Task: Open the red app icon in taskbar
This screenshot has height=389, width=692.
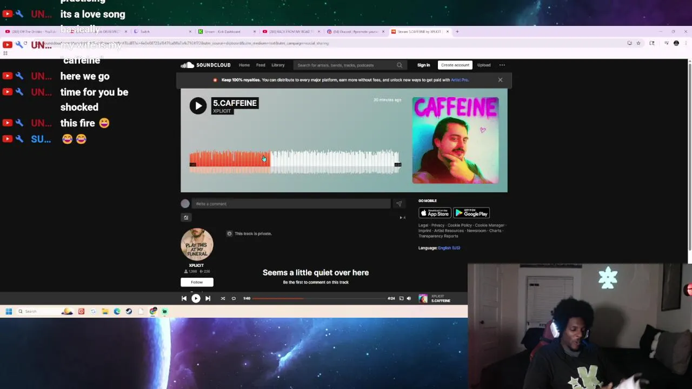Action: (x=81, y=311)
